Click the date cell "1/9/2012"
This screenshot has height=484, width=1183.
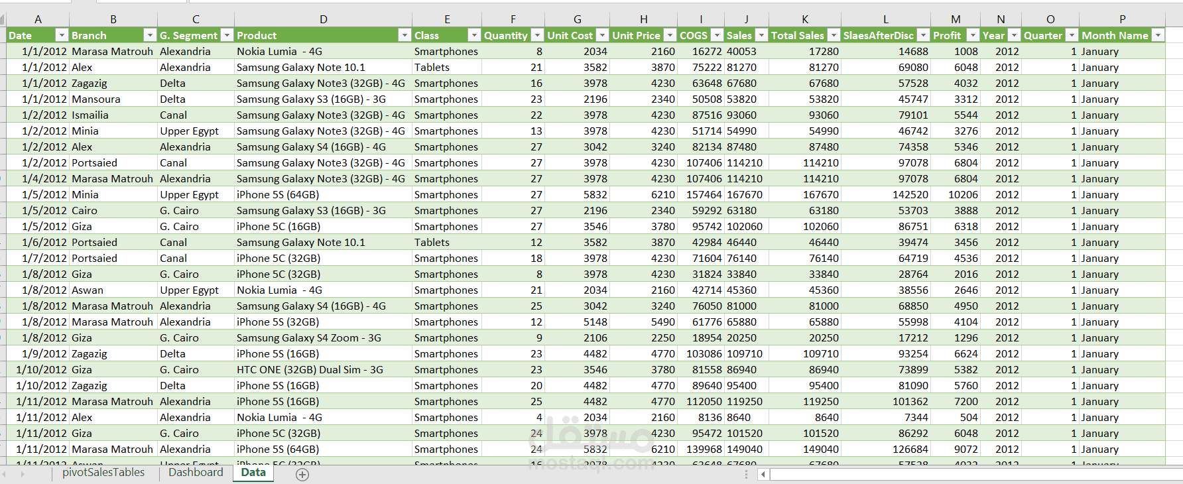(x=38, y=353)
